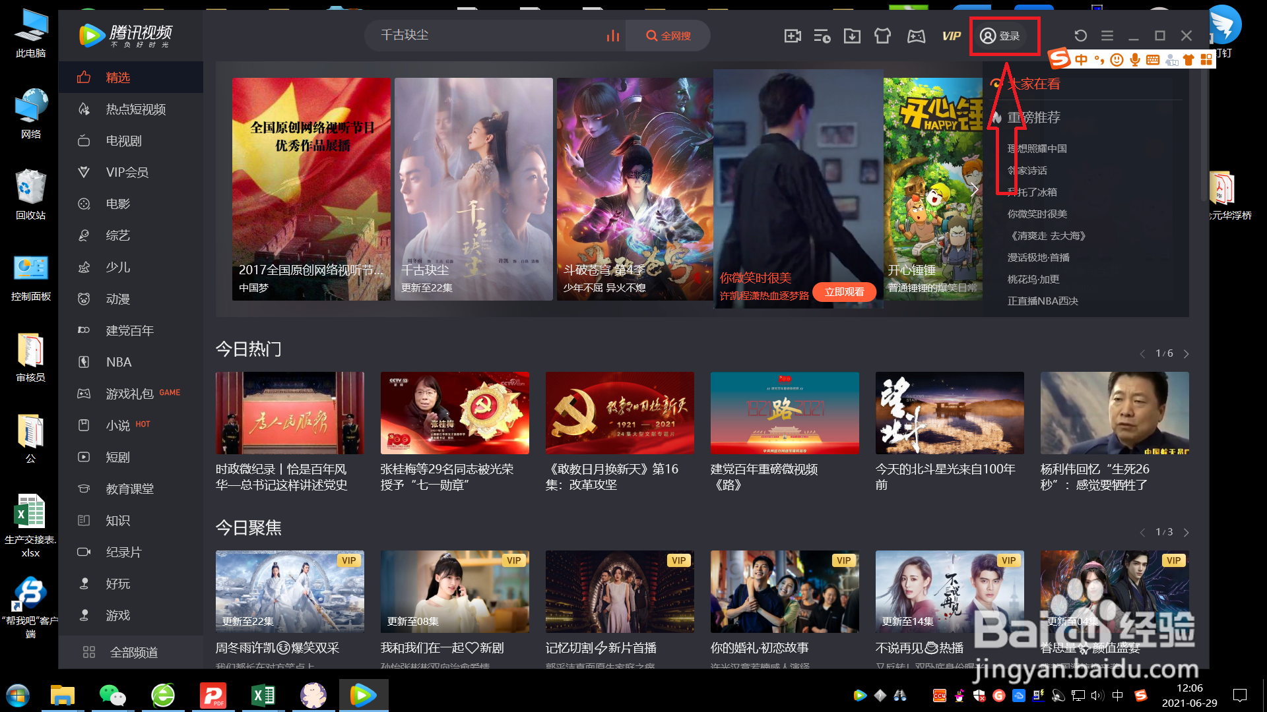This screenshot has height=712, width=1267.
Task: Click the 立即观看 button on banner
Action: [x=844, y=292]
